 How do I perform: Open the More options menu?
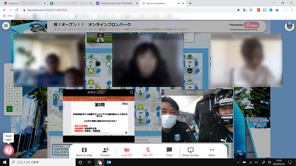point(212,152)
